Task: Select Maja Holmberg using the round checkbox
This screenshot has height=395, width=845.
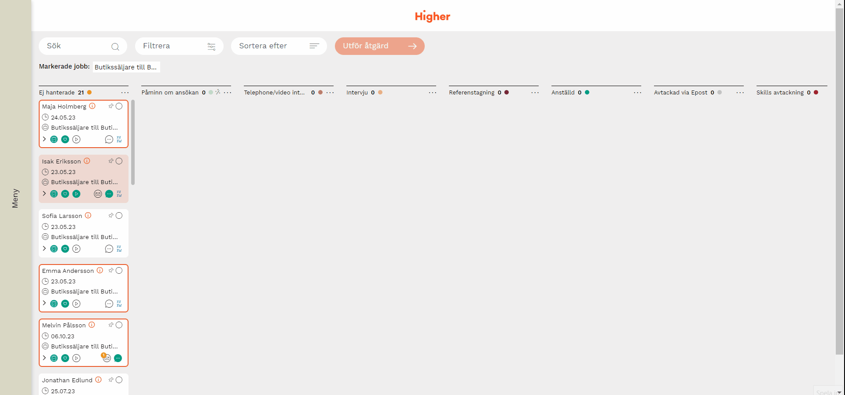Action: 119,106
